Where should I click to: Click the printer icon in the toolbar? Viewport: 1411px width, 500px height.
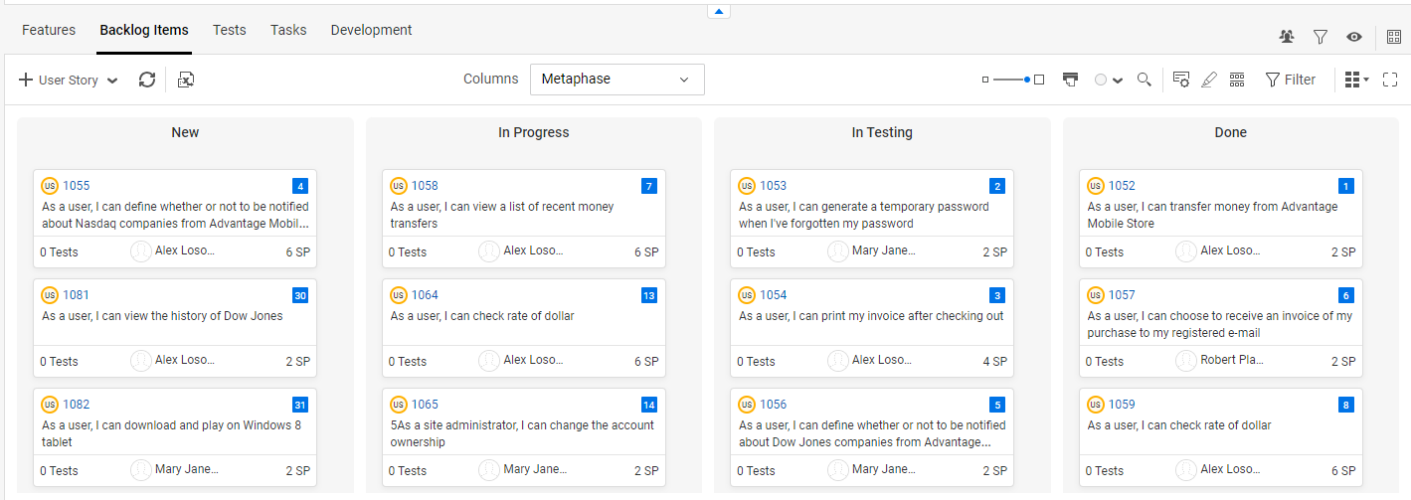(x=1070, y=80)
